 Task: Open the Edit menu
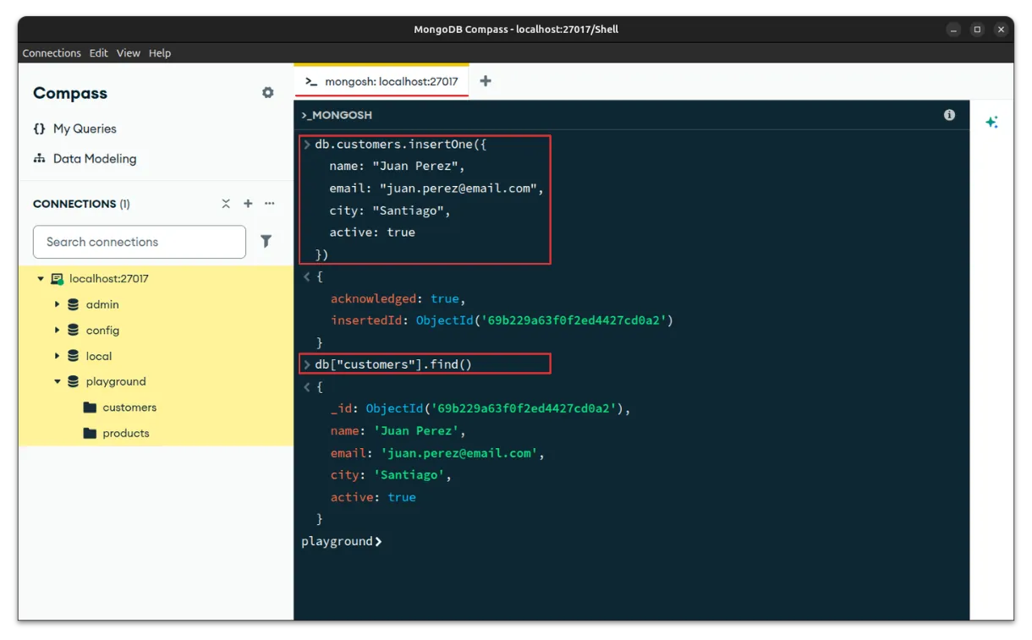coord(99,53)
